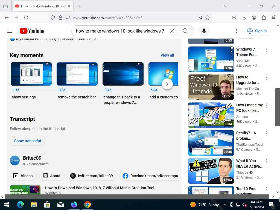Reload the page
The height and width of the screenshot is (210, 280).
point(26,17)
